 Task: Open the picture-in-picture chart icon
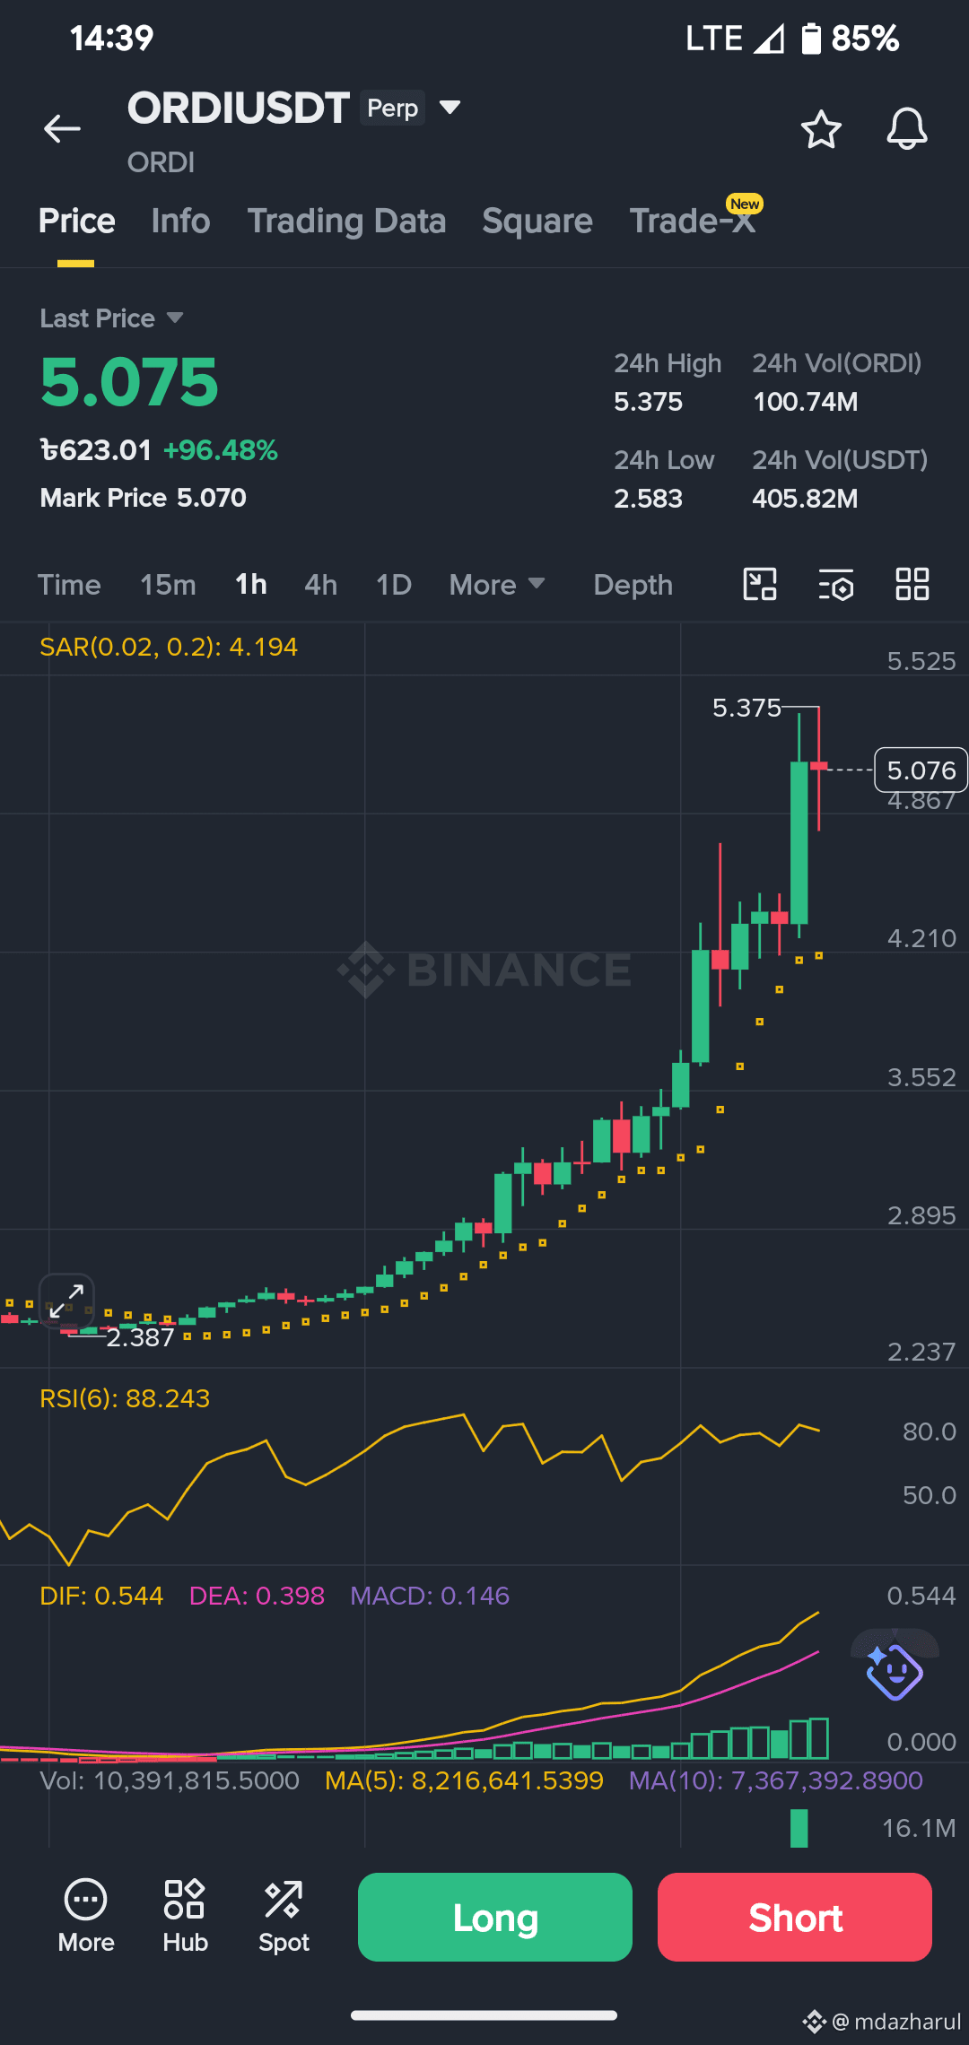[x=760, y=585]
